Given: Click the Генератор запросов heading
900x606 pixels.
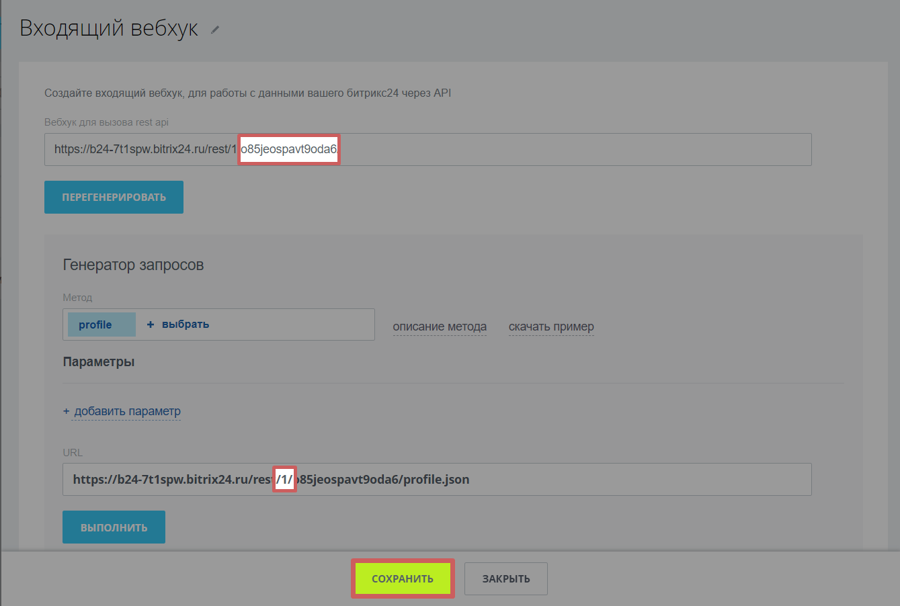Looking at the screenshot, I should 133,265.
